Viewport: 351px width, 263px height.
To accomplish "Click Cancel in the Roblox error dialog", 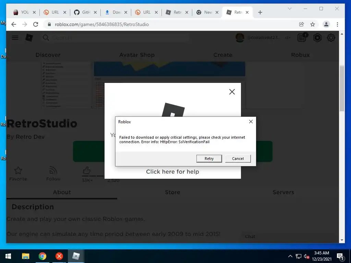I will tap(238, 159).
